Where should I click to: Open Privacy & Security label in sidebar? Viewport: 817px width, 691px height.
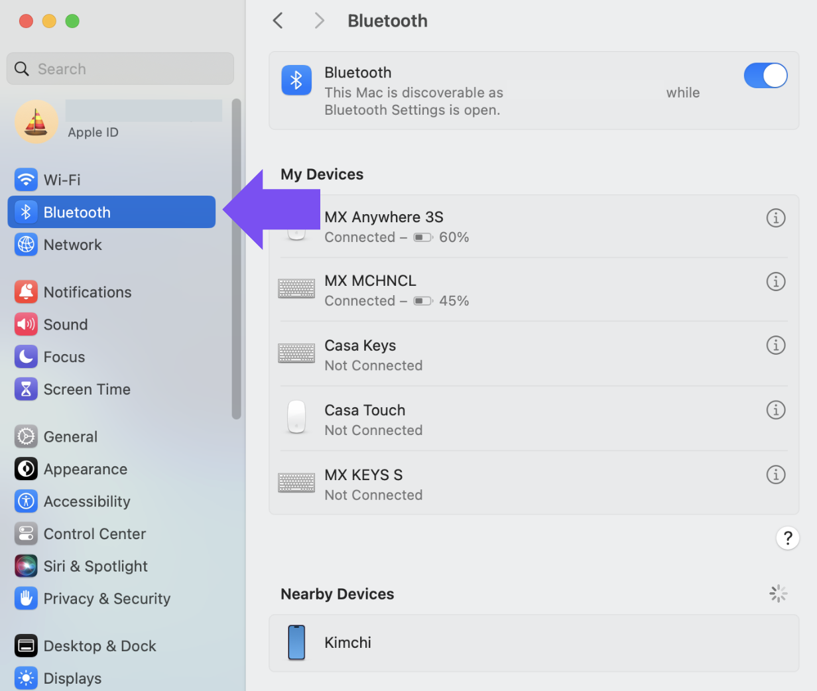coord(107,599)
